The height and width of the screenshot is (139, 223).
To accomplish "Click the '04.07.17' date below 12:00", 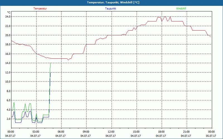I will pos(111,136).
